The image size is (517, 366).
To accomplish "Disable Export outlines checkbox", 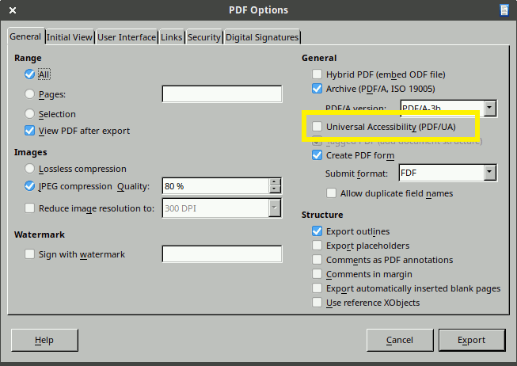I will tap(317, 231).
